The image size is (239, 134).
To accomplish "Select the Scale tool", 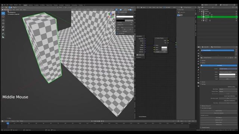I will (x=3, y=27).
